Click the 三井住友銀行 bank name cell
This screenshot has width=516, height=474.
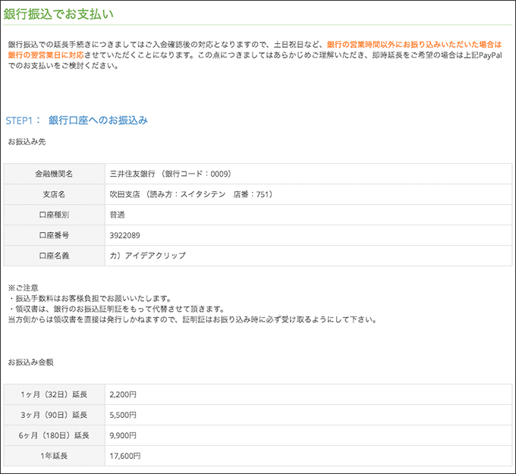coord(308,174)
